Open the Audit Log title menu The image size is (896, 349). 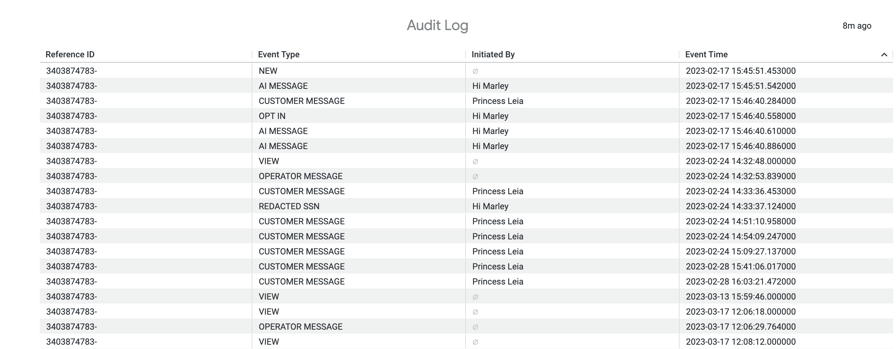tap(437, 25)
